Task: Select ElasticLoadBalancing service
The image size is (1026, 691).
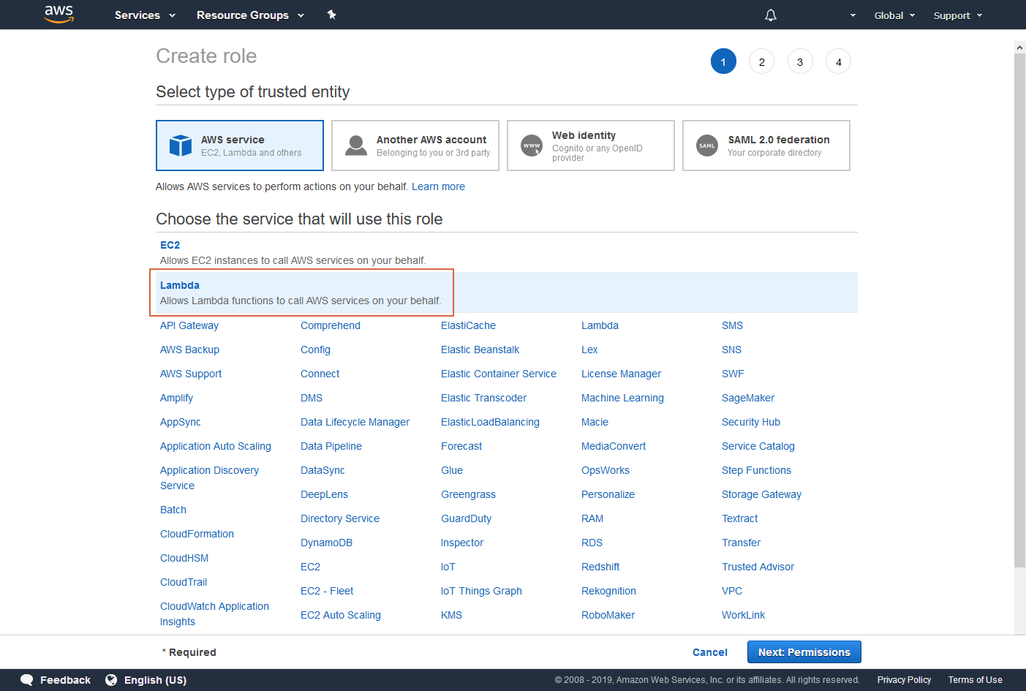Action: [490, 422]
